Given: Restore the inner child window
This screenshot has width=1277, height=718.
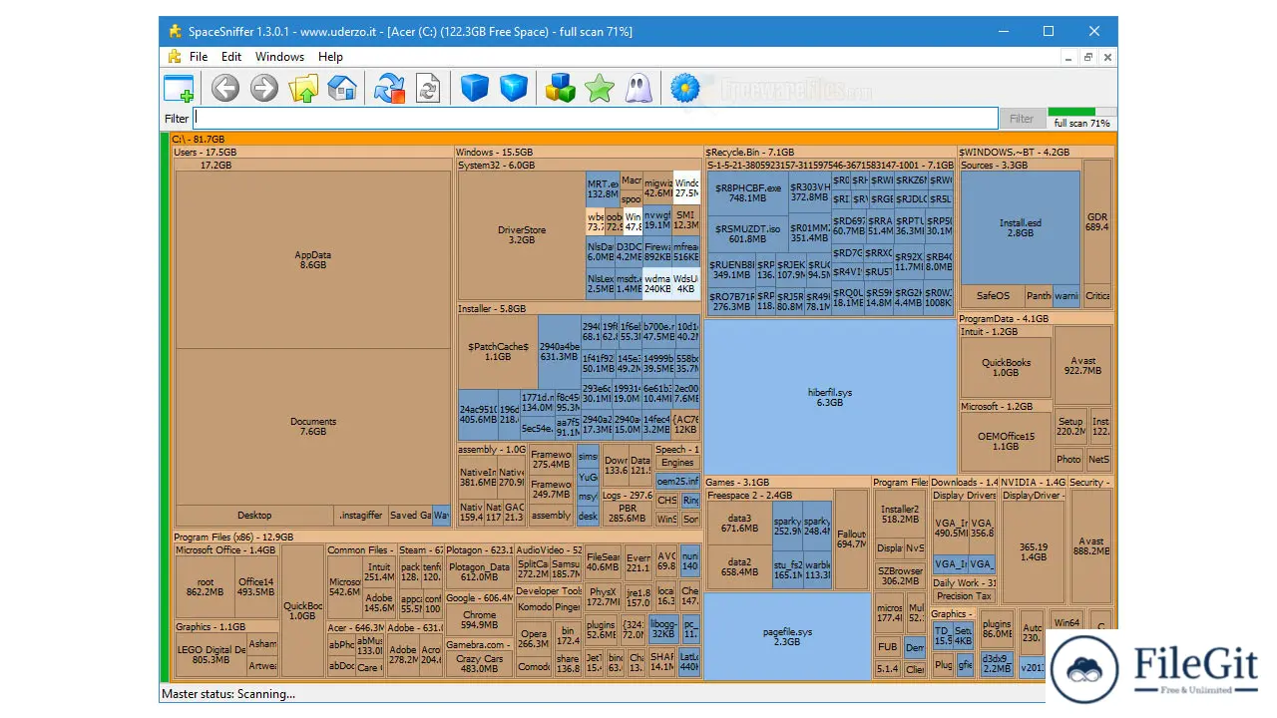Looking at the screenshot, I should coord(1088,57).
